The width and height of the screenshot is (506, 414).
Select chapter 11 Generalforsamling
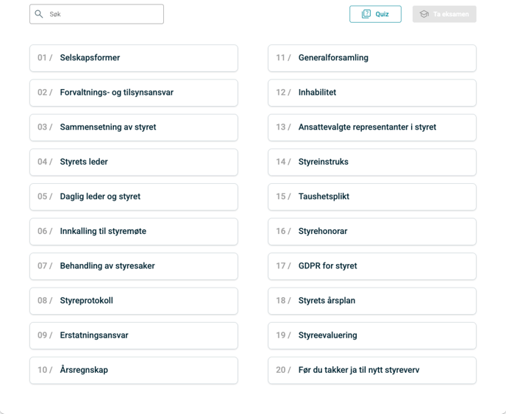click(x=371, y=58)
